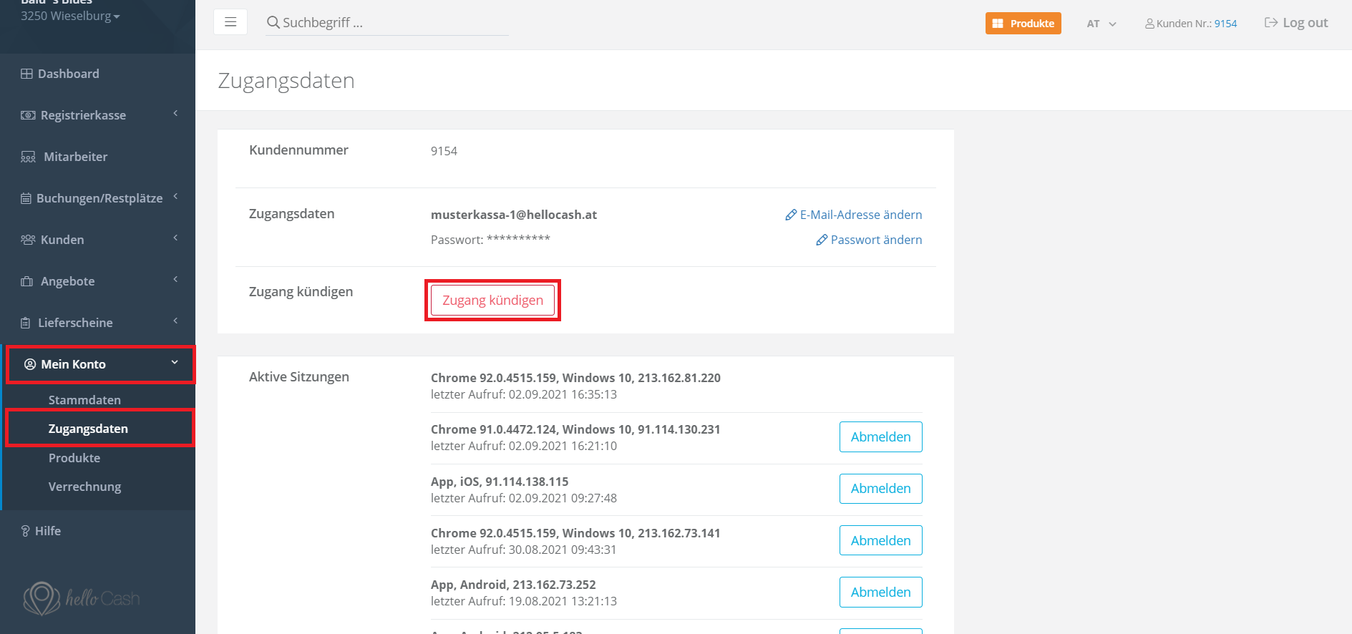Open the AT country dropdown
1352x634 pixels.
[1101, 24]
